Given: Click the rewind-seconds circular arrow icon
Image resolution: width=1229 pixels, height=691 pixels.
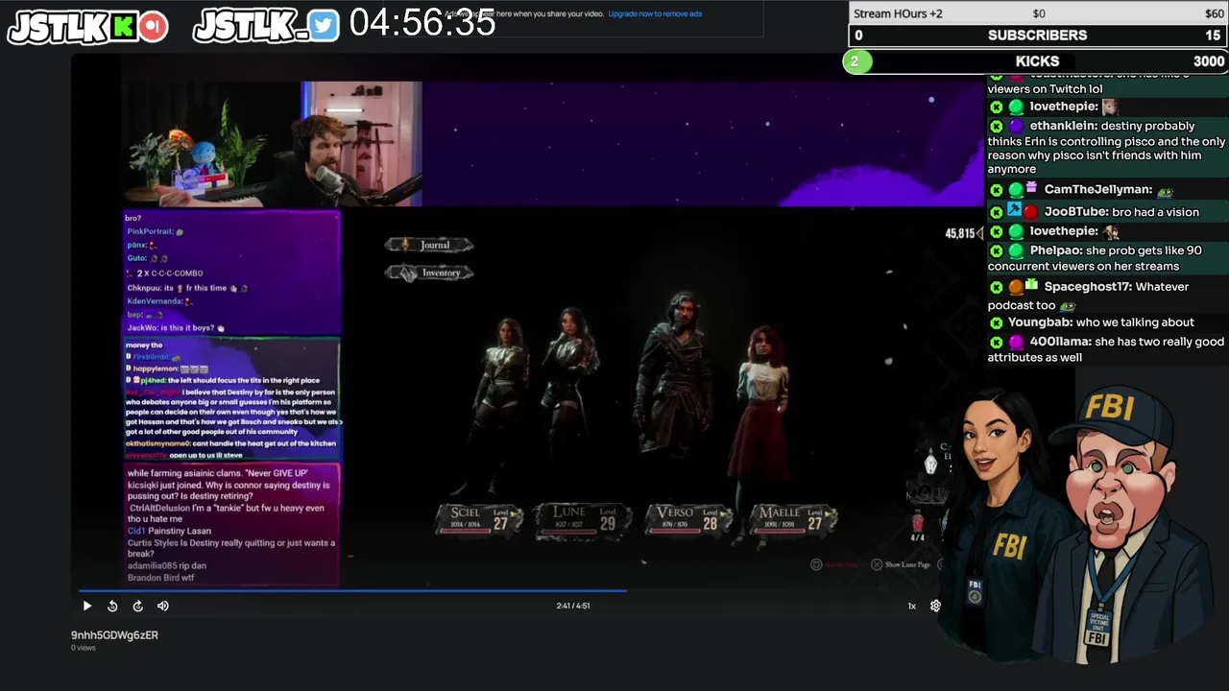Looking at the screenshot, I should [x=112, y=606].
